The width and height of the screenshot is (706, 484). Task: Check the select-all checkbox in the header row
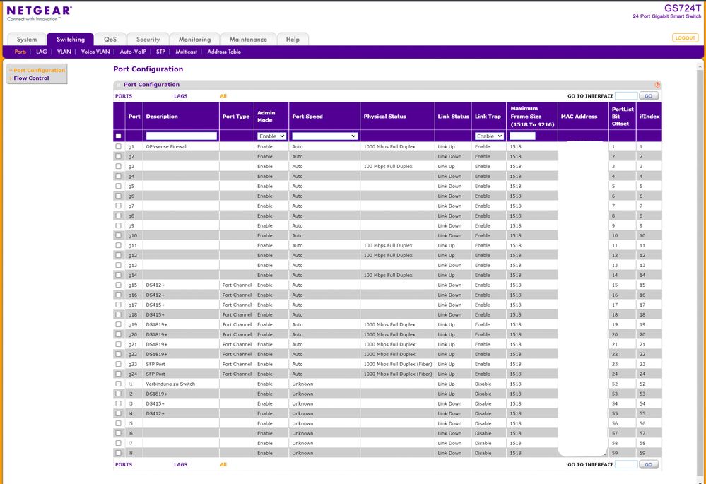point(118,136)
